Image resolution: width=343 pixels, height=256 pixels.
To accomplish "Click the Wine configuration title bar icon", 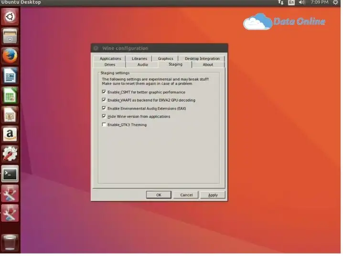I will [x=96, y=48].
